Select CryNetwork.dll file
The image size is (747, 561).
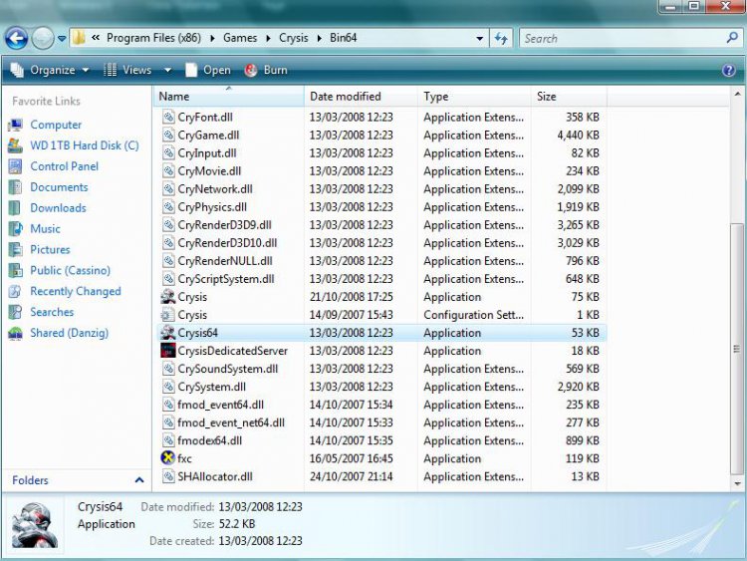click(215, 189)
